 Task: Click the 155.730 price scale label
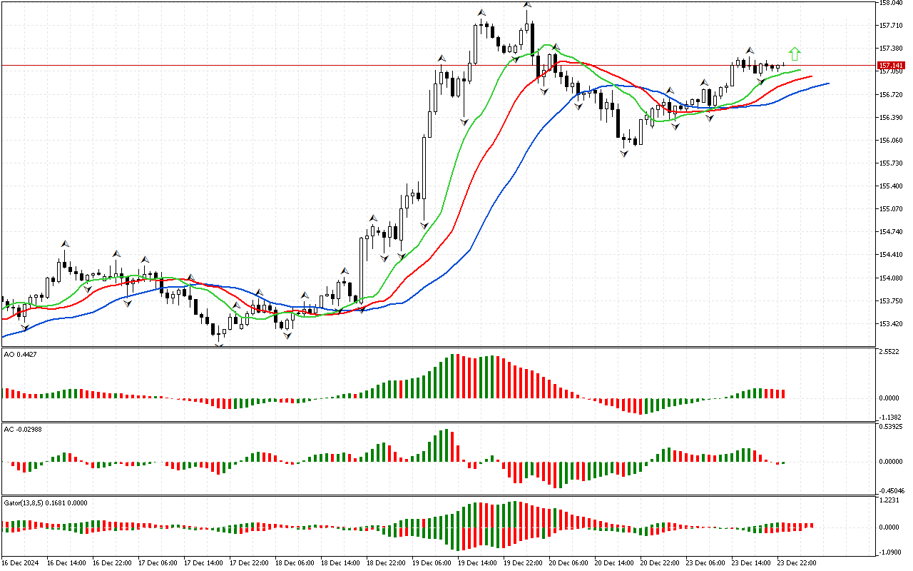[892, 163]
